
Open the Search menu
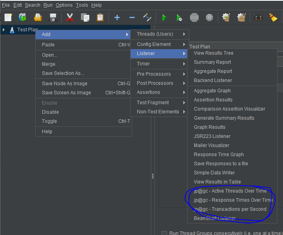click(32, 5)
